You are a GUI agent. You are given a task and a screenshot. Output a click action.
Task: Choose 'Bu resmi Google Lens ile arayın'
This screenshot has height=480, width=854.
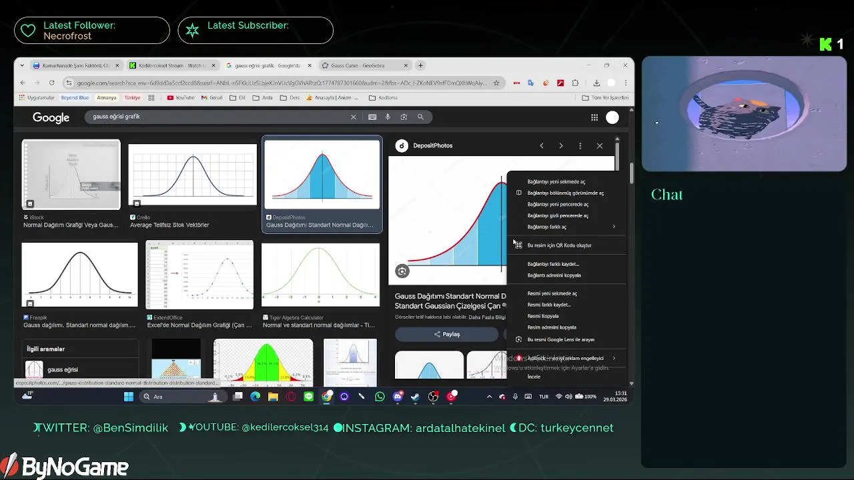point(560,339)
